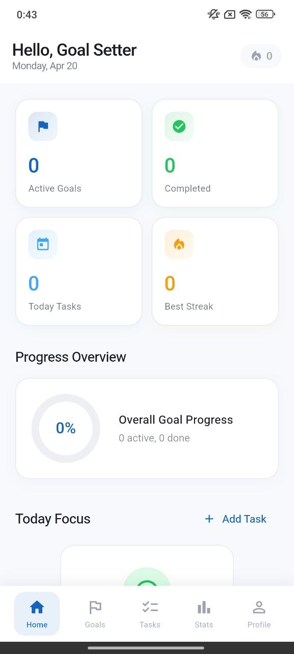Image resolution: width=294 pixels, height=654 pixels.
Task: Open the Active Goals card
Action: 79,153
